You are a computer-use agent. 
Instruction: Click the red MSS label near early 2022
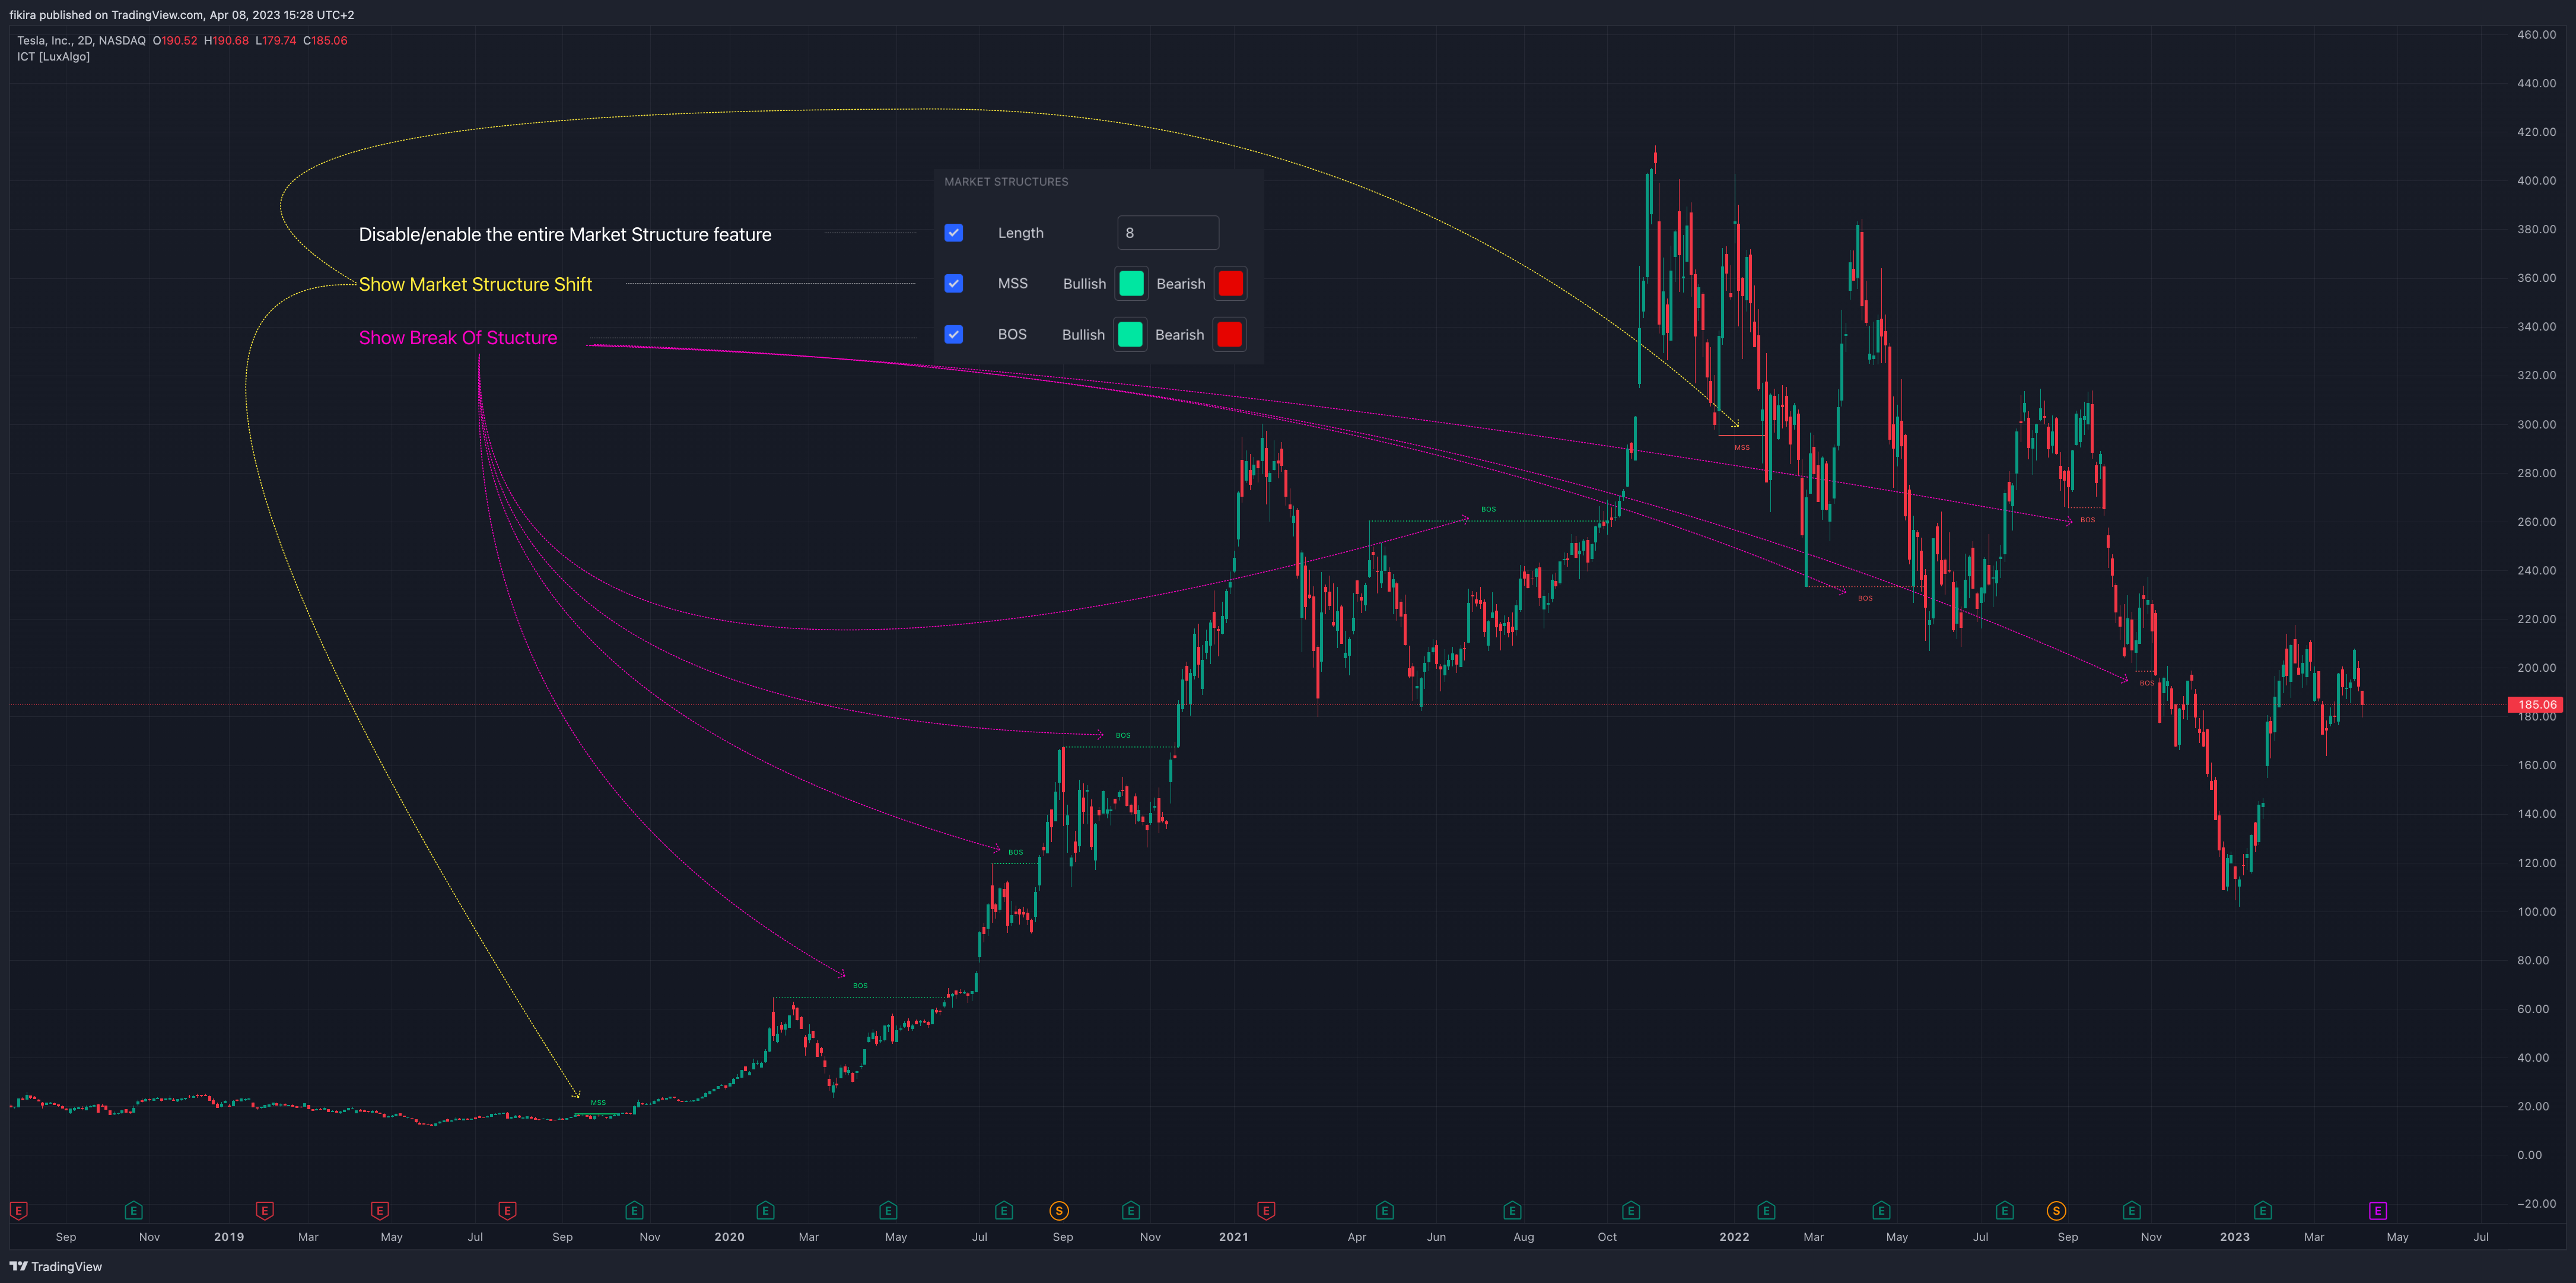click(1742, 448)
